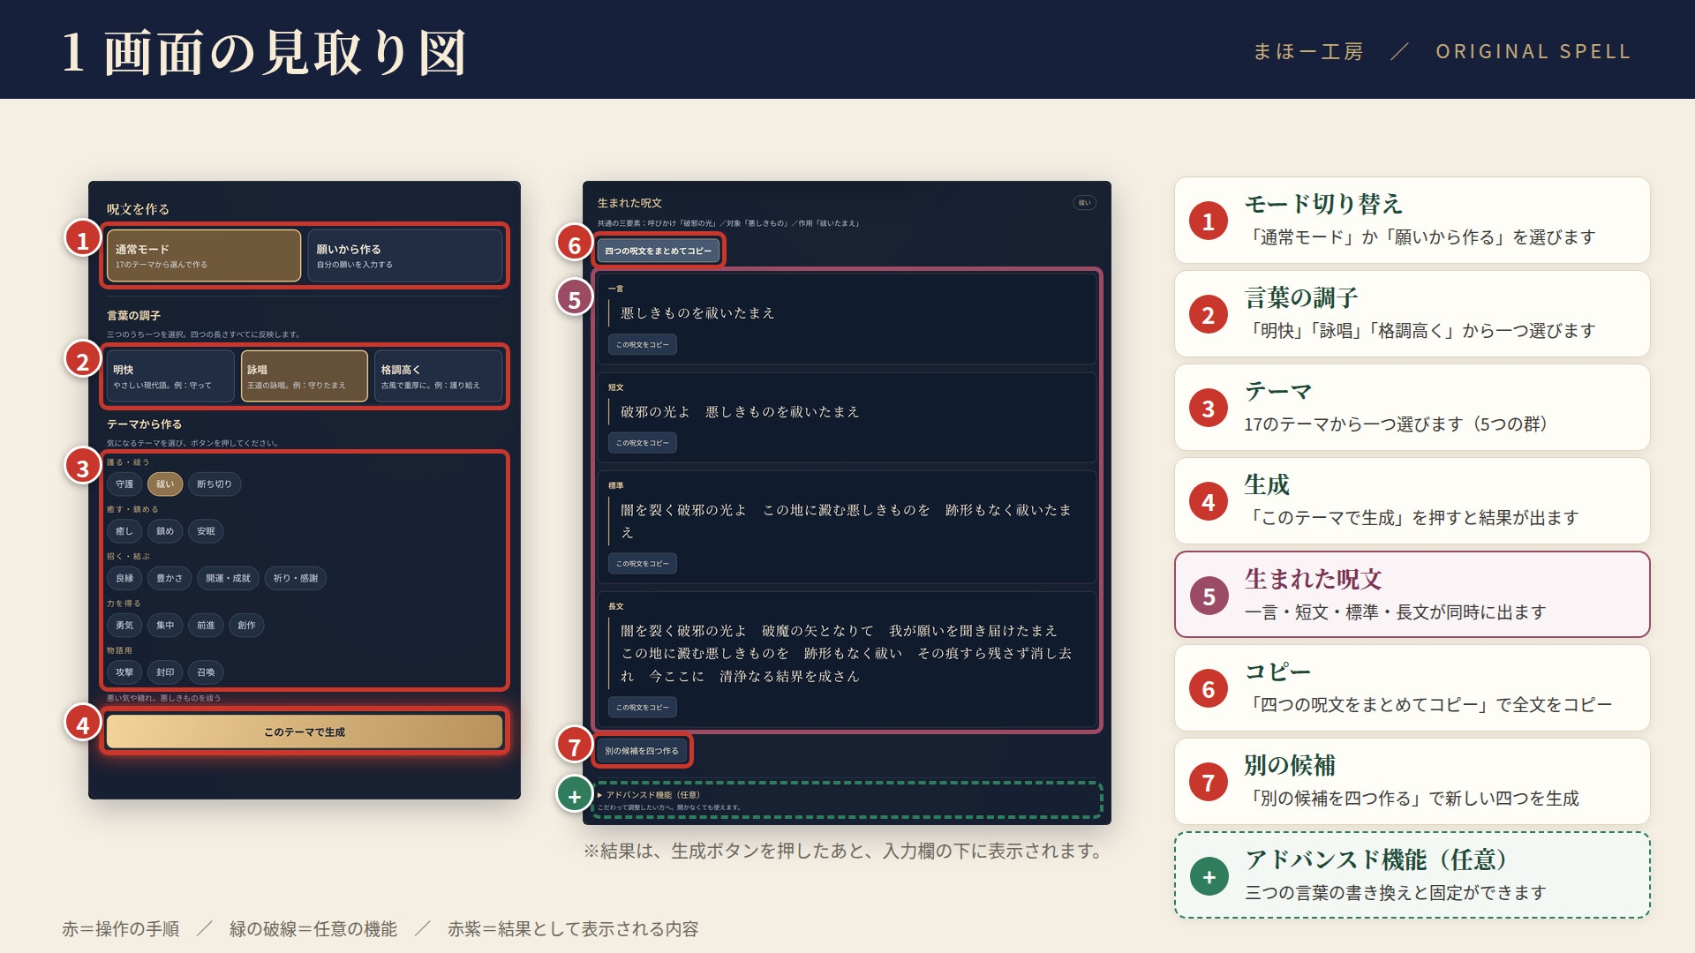Click the ORIGINAL SPELL header text
This screenshot has height=953, width=1695.
point(1533,51)
